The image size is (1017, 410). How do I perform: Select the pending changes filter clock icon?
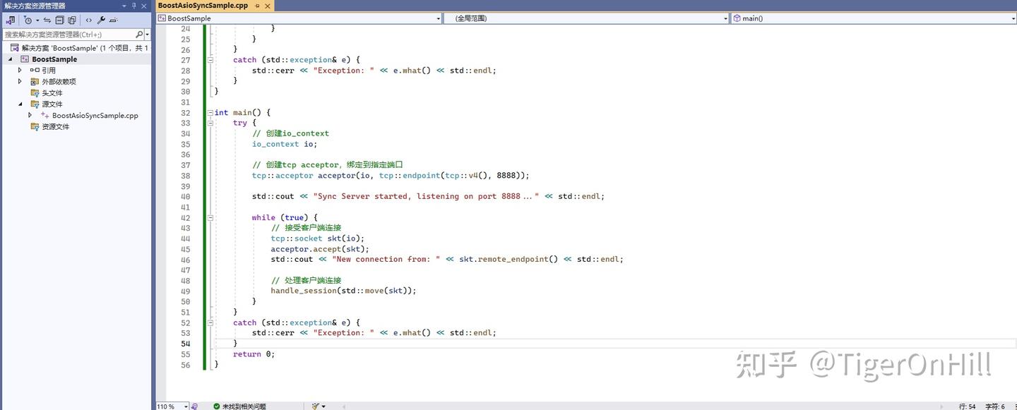28,20
